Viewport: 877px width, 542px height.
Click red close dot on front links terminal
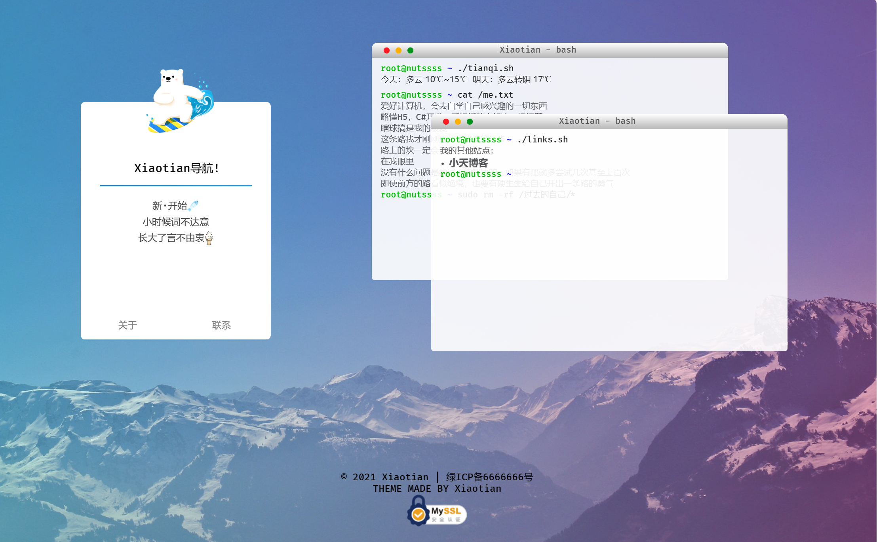446,121
